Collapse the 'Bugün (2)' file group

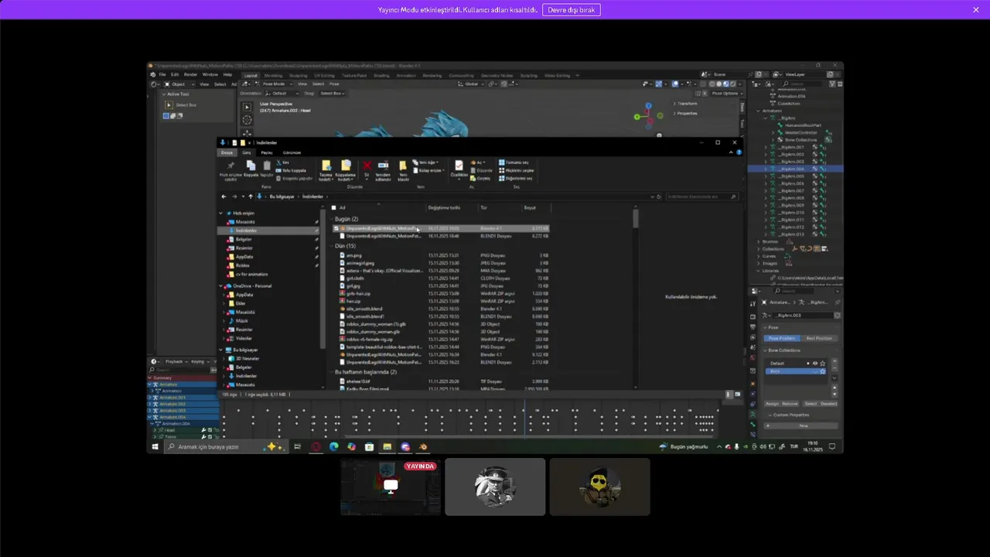click(331, 219)
